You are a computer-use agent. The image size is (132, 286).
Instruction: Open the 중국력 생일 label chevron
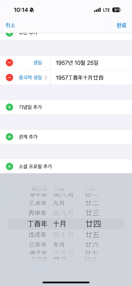pos(46,78)
